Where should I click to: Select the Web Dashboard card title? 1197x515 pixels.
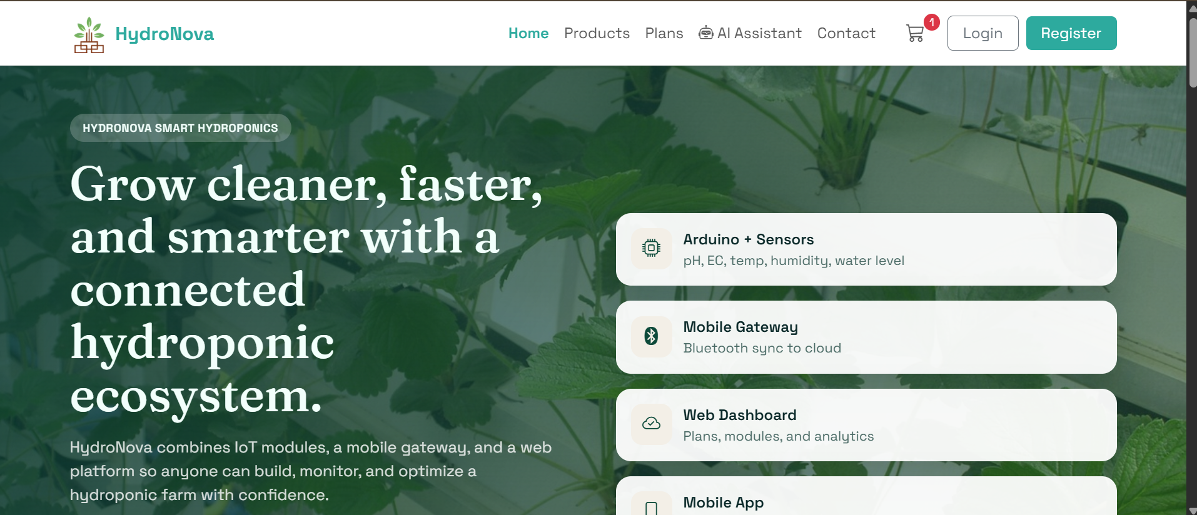[739, 415]
